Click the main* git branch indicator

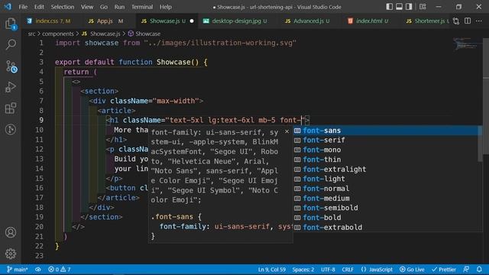coord(18,270)
